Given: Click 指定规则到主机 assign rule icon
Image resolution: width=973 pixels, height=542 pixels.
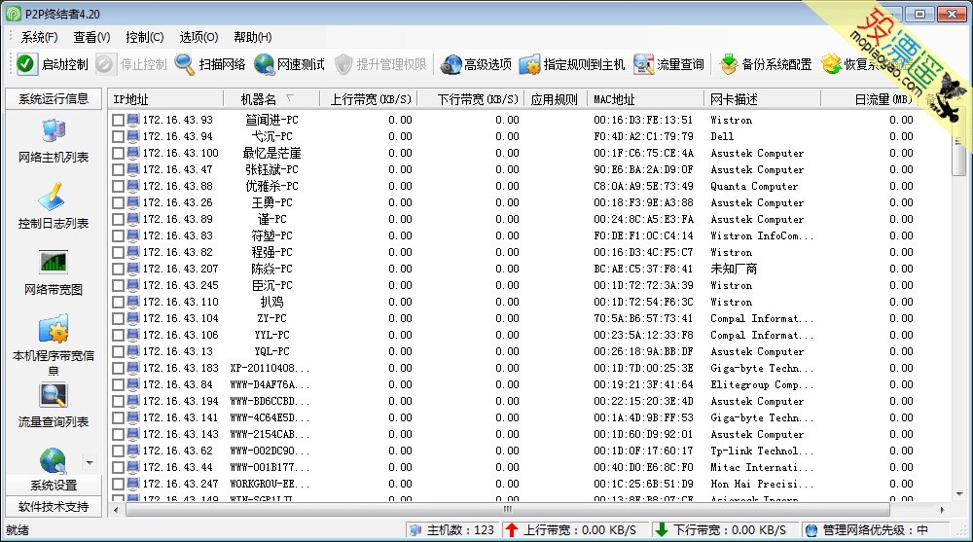Looking at the screenshot, I should pyautogui.click(x=529, y=64).
